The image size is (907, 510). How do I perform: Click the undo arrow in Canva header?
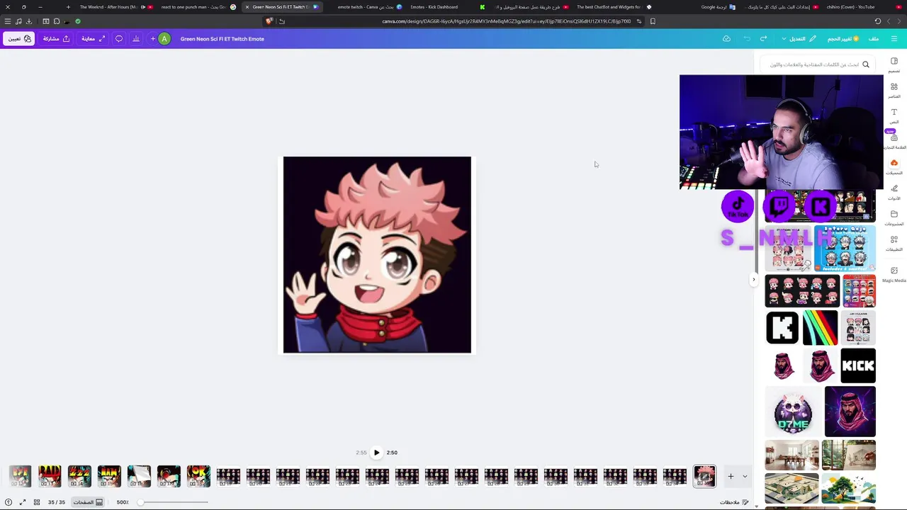[x=747, y=39]
